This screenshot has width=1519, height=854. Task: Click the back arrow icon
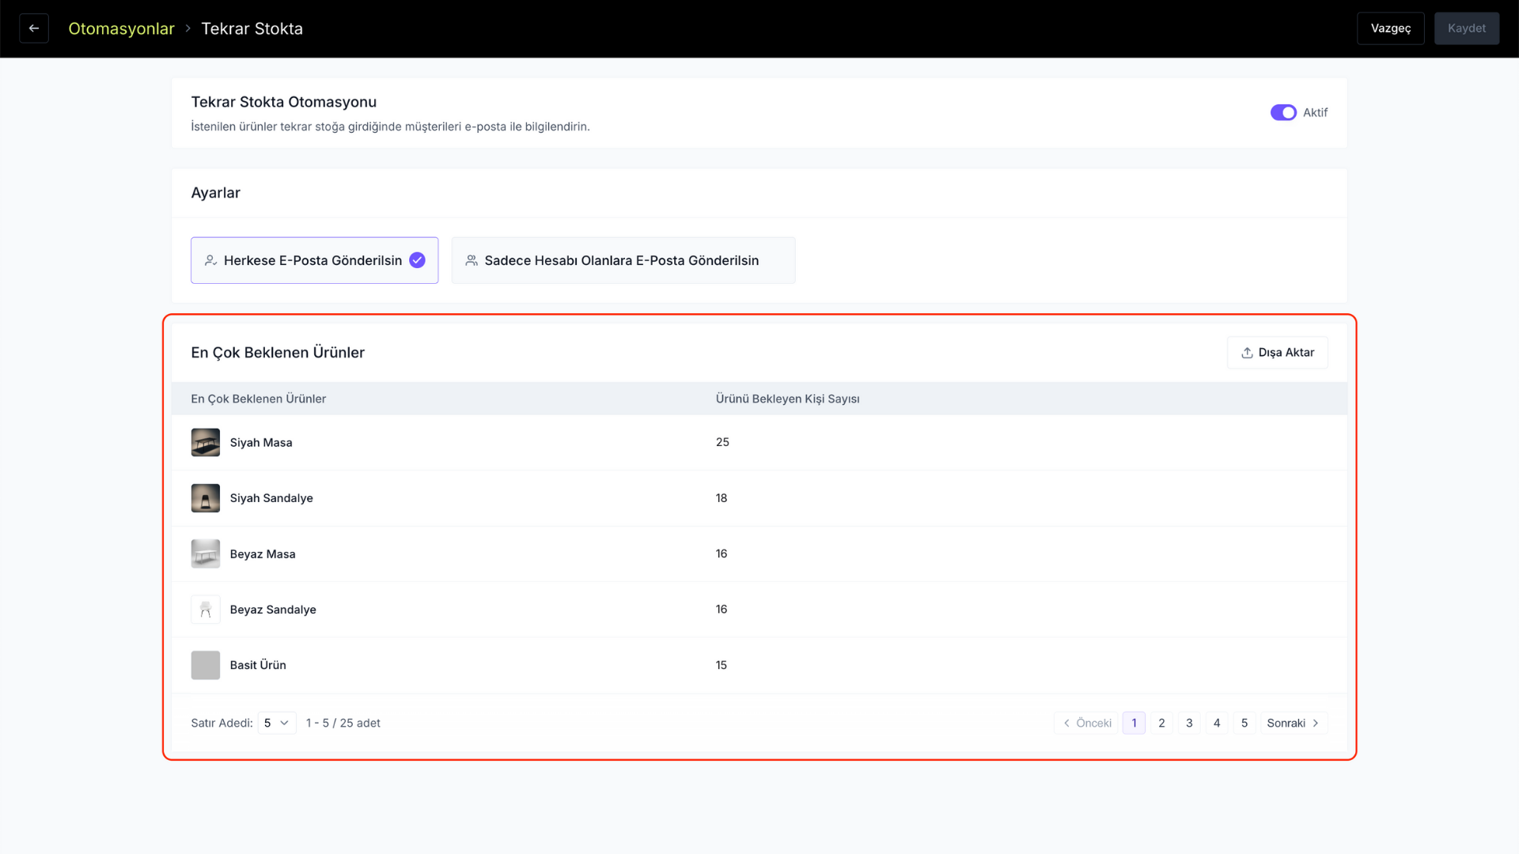[34, 28]
